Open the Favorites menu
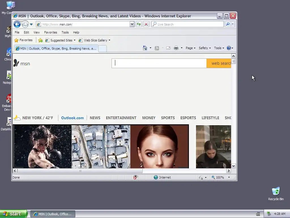 click(51, 32)
